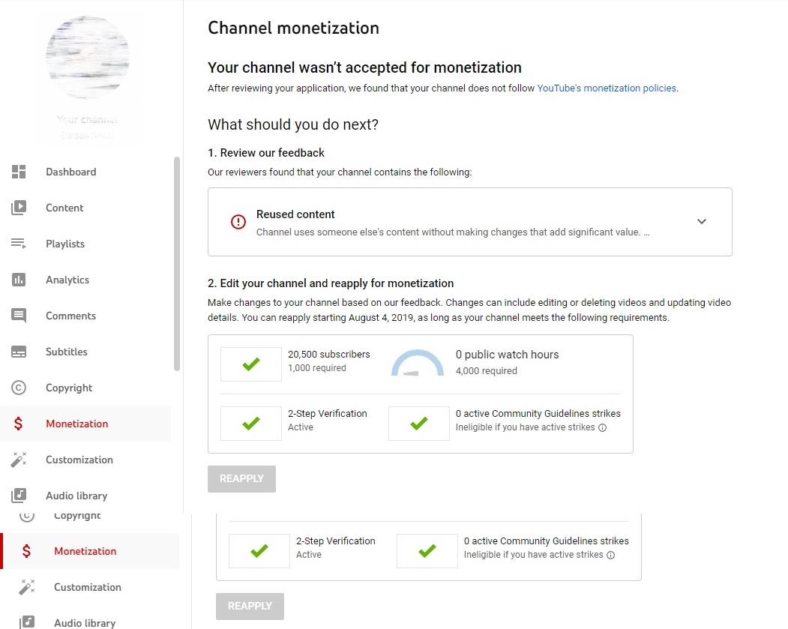The width and height of the screenshot is (788, 629).
Task: Click the info icon after strikes text in upper card
Action: point(602,427)
